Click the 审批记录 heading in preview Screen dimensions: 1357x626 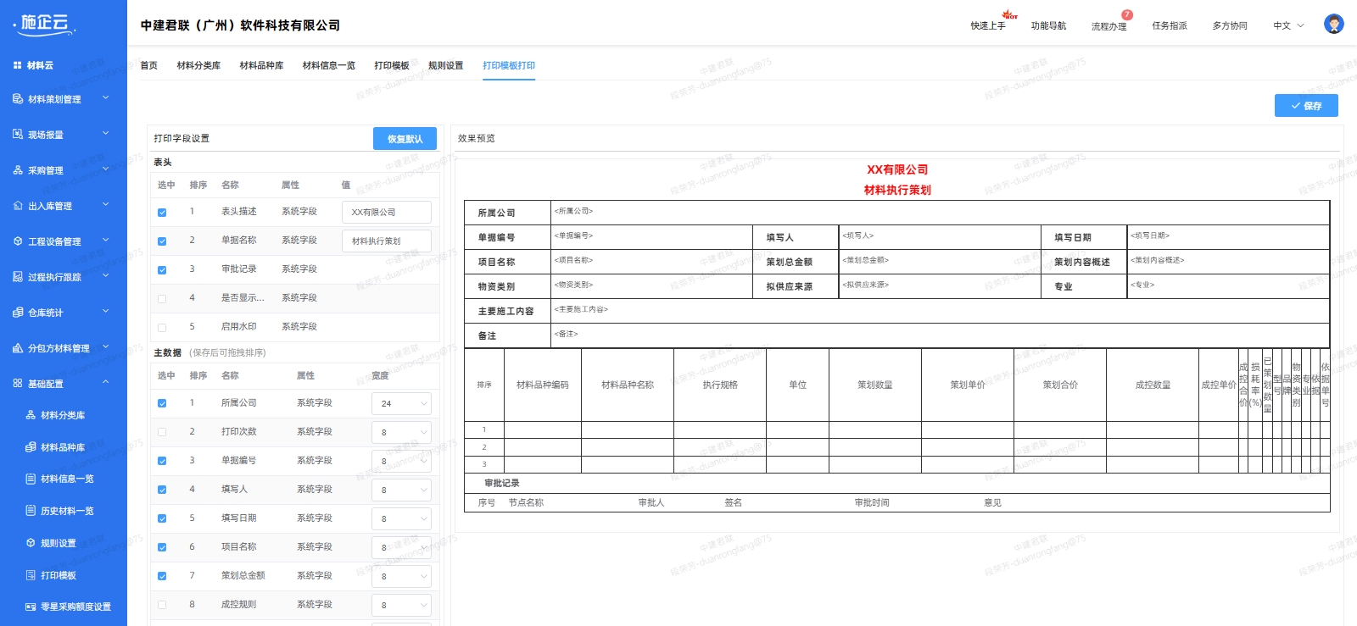click(502, 483)
